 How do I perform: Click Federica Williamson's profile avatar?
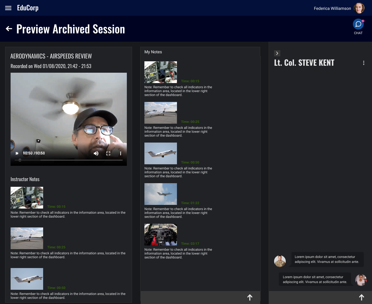tap(359, 8)
